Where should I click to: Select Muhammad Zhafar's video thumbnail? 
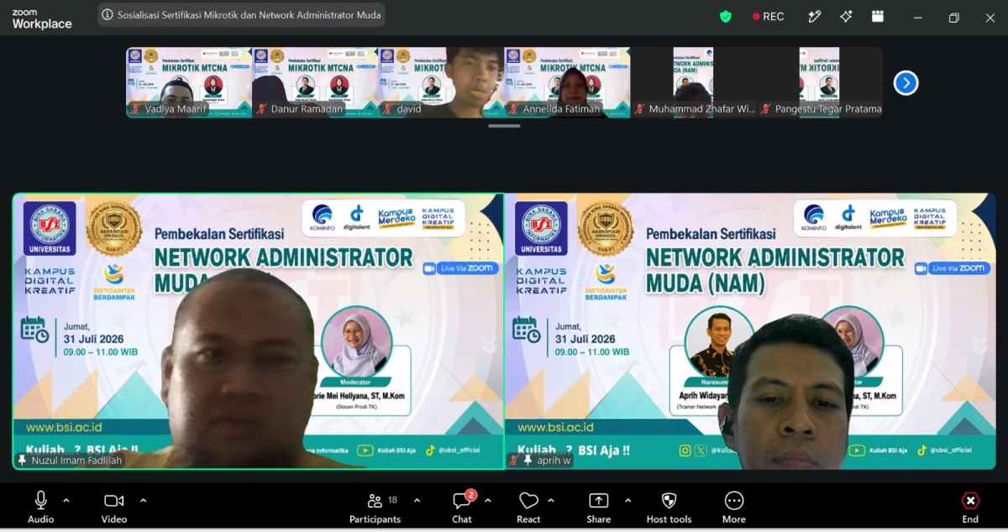pyautogui.click(x=693, y=82)
